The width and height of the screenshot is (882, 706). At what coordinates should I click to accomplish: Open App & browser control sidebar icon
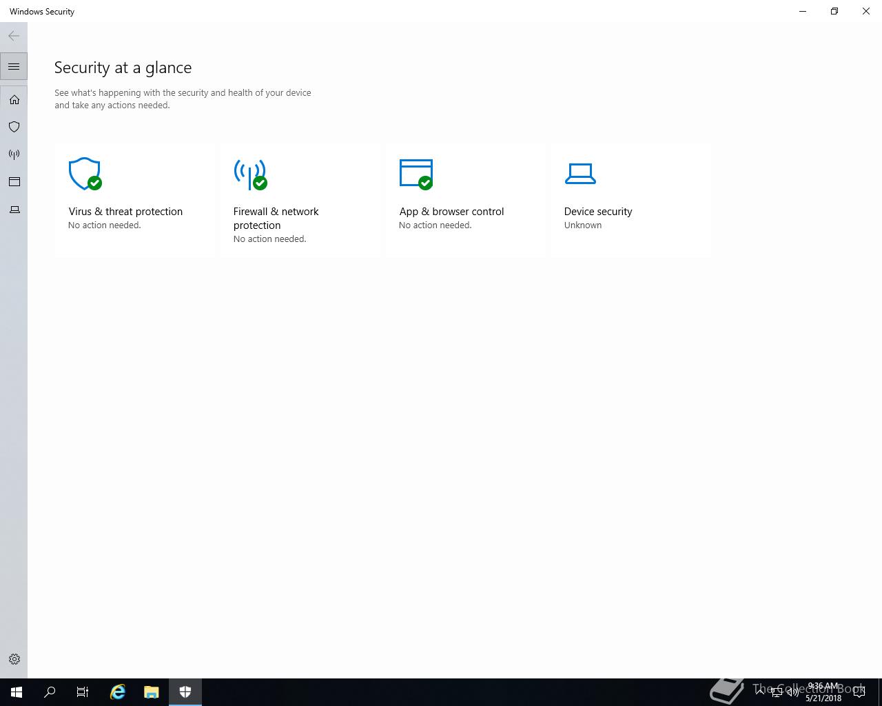coord(14,182)
